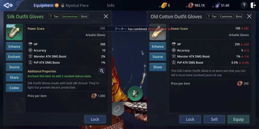Click the Old Cotton Outfit Gloves thumbnail
The image size is (259, 129).
coord(157,32)
